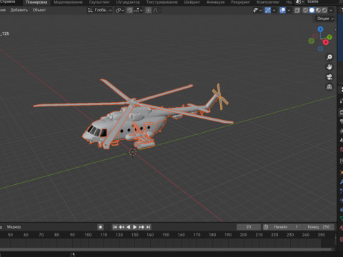Expand the Опции dropdown

click(x=325, y=19)
